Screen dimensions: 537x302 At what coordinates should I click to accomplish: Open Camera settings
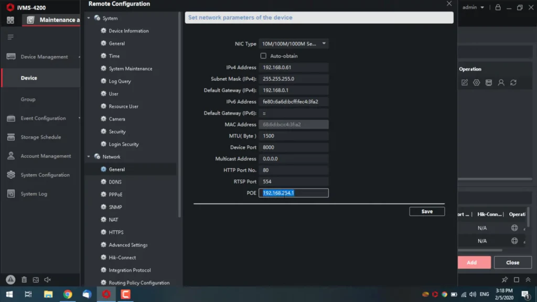(117, 119)
